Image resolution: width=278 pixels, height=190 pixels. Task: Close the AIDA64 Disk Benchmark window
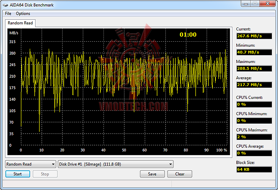[268, 4]
